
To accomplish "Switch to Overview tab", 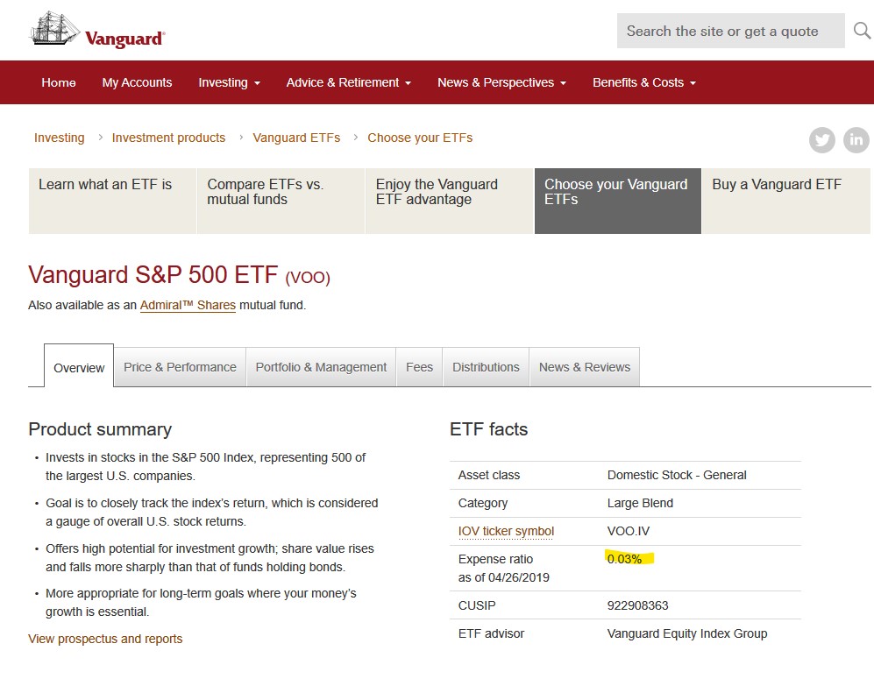I will (79, 367).
